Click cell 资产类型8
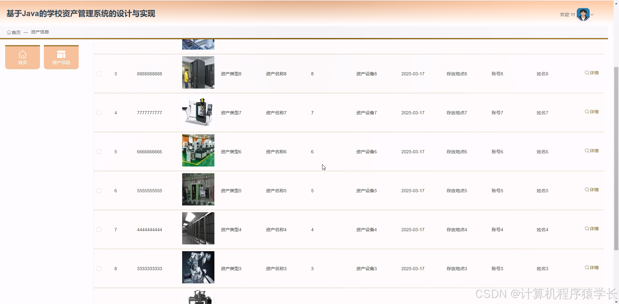Image resolution: width=619 pixels, height=304 pixels. pyautogui.click(x=231, y=74)
